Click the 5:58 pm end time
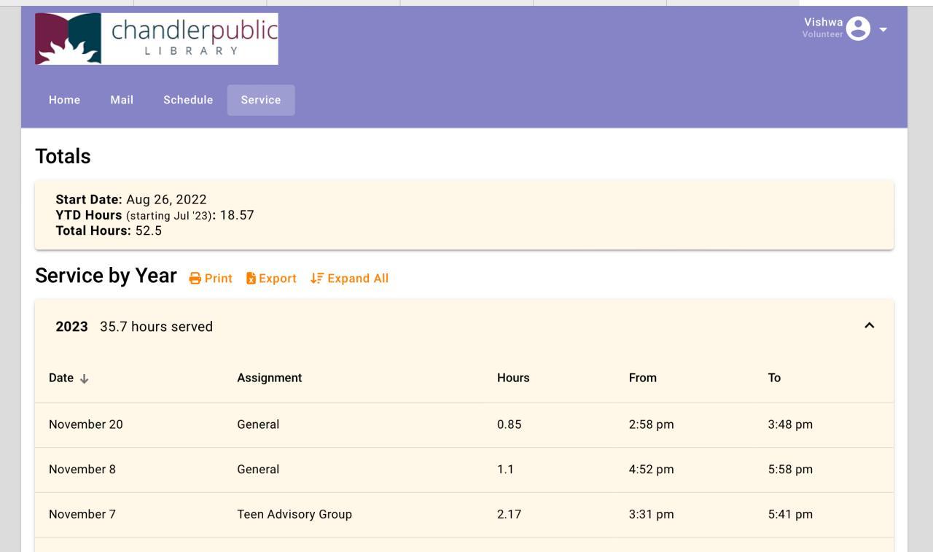Screen dimensions: 933x552 pyautogui.click(x=790, y=470)
